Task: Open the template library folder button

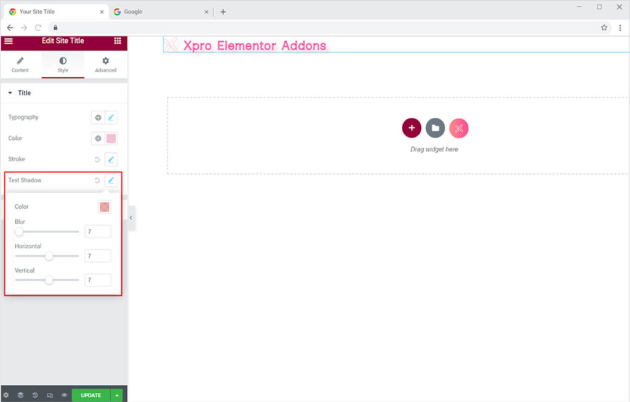Action: point(435,128)
